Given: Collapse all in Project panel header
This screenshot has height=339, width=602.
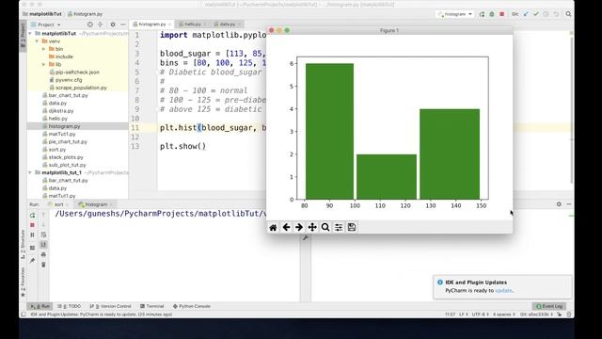Looking at the screenshot, I should 101,24.
